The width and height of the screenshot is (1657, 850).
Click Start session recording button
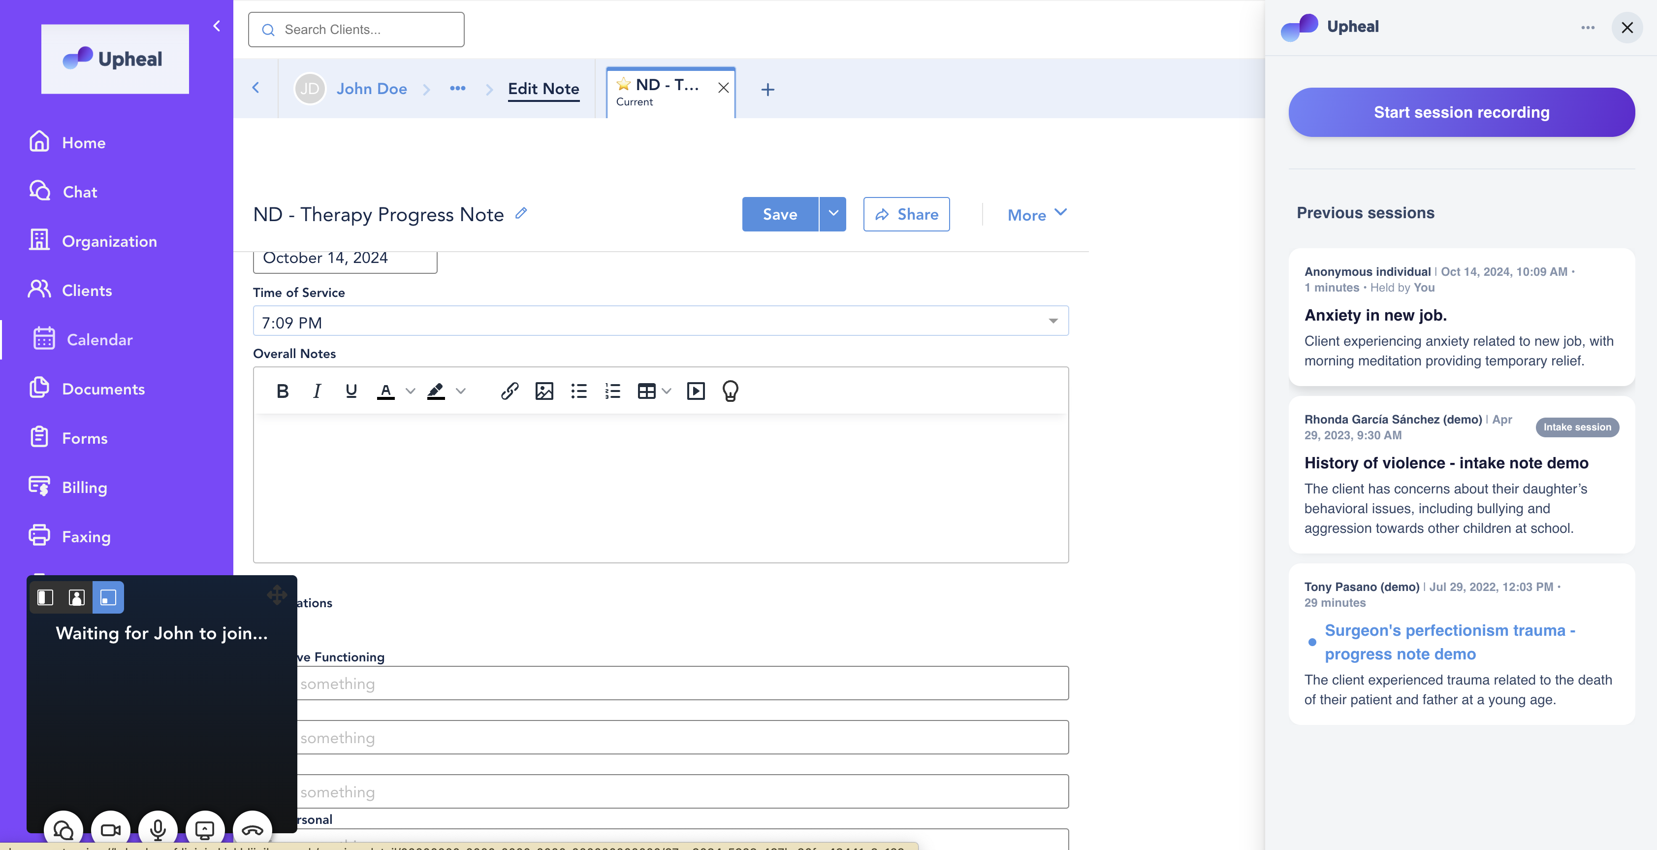point(1461,112)
